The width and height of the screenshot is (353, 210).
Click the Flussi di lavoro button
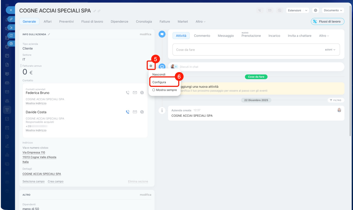click(x=328, y=22)
